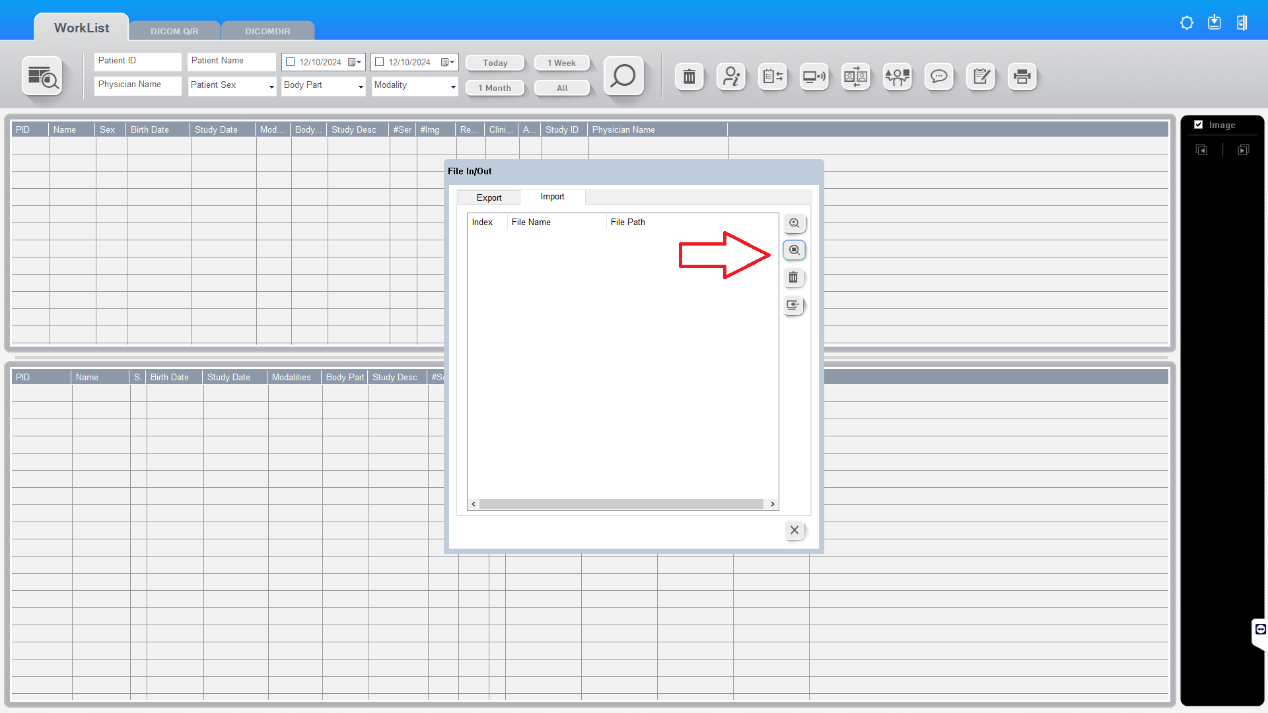The image size is (1268, 713).
Task: Click the 1 Week button
Action: point(561,63)
